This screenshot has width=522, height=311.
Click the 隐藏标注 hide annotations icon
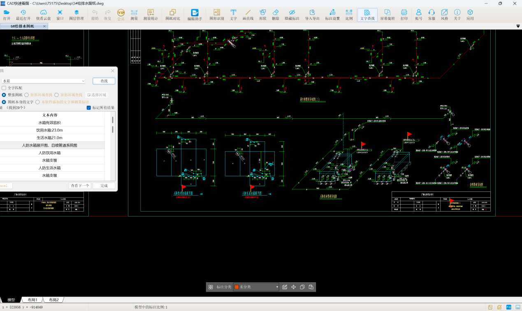pyautogui.click(x=292, y=15)
